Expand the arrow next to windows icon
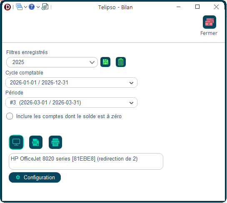227x203 pixels. pos(25,7)
